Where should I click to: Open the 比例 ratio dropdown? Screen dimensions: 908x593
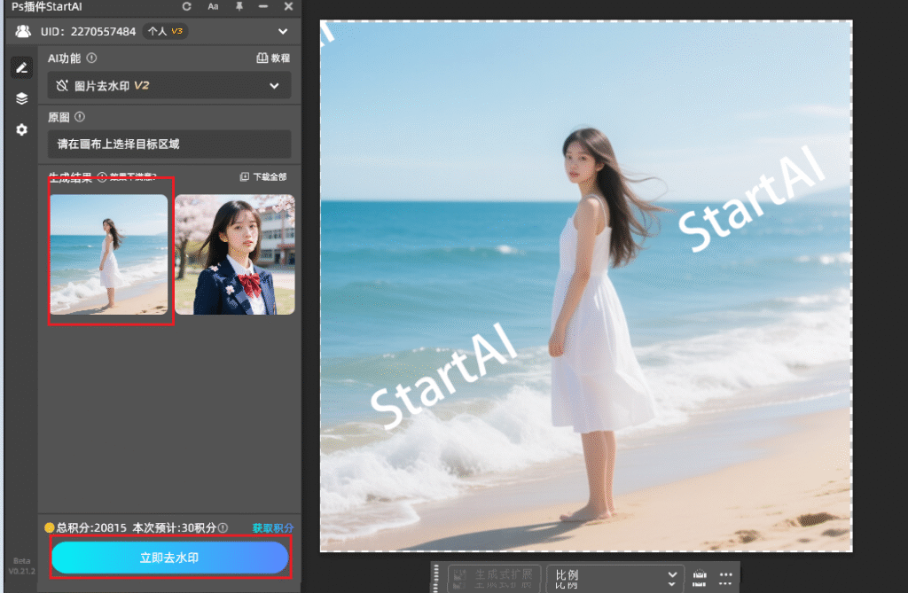(615, 576)
